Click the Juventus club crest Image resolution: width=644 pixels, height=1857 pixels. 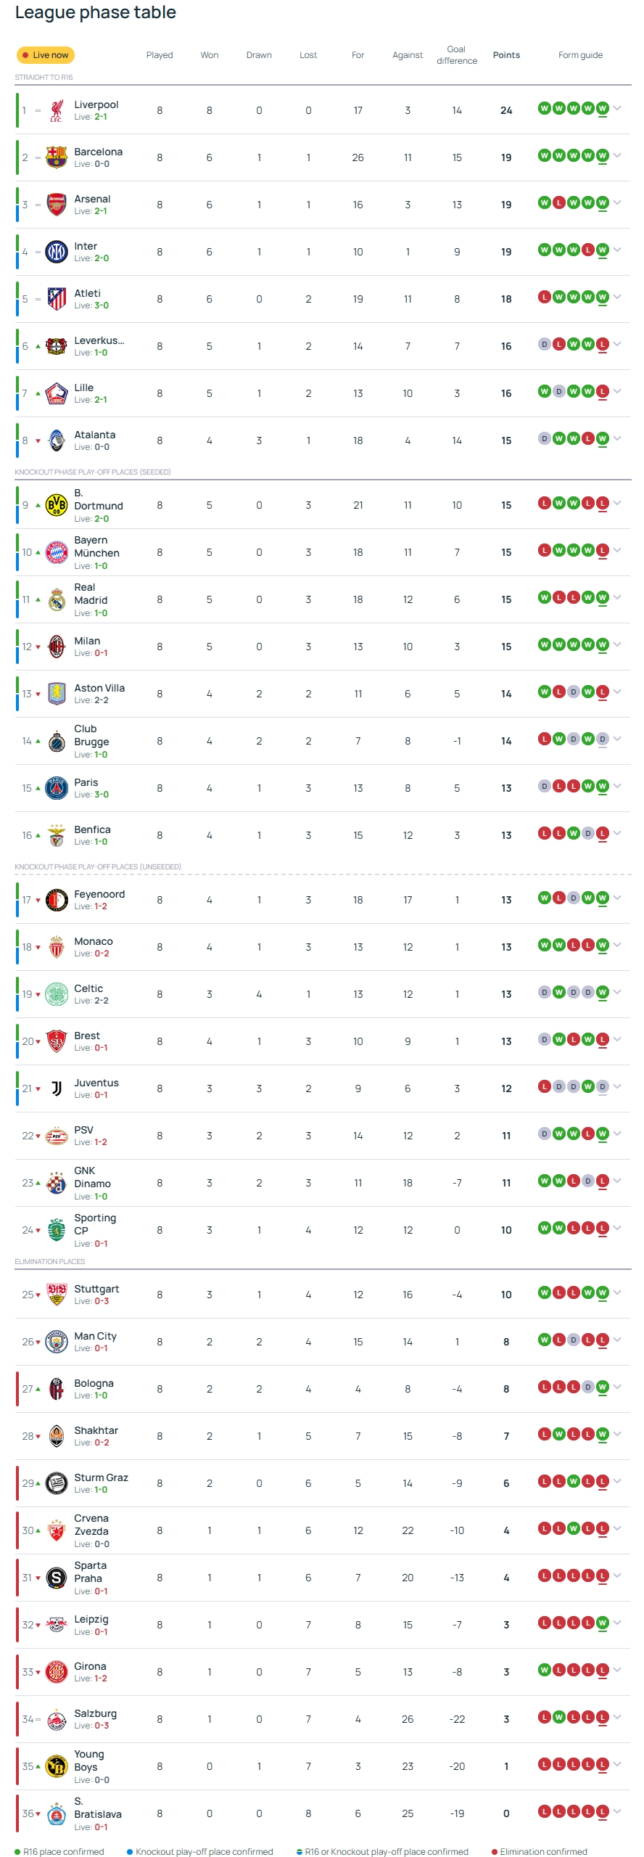point(56,1089)
